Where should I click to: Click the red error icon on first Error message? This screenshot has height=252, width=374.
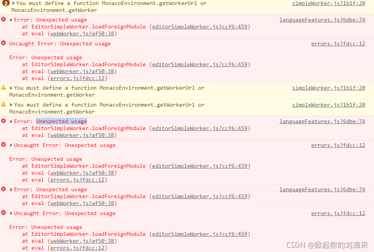(3, 20)
